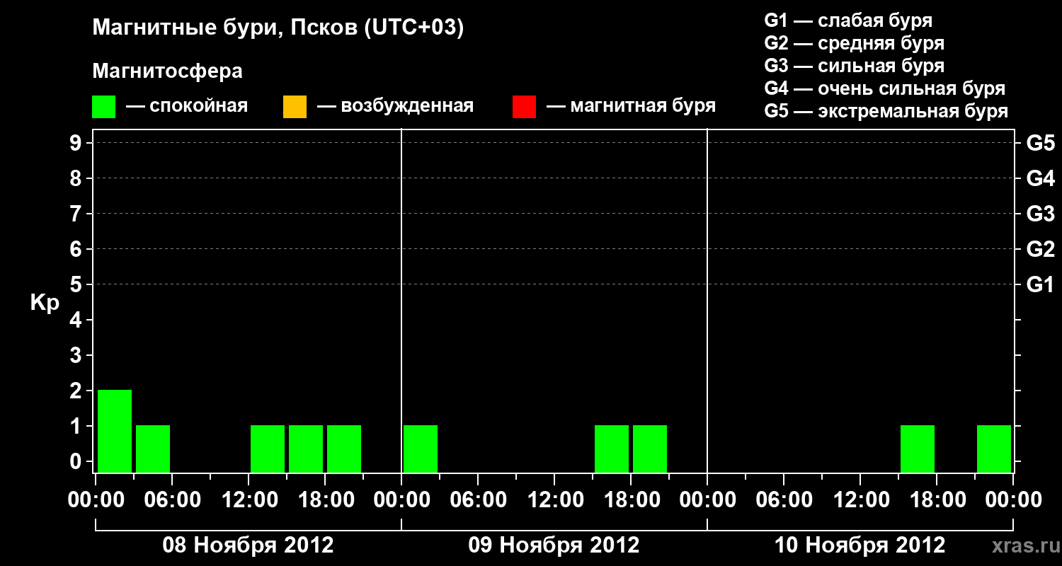Screen dimensions: 1062x566
Task: Click the 06:00 time label under 09 Ноября
Action: (x=478, y=500)
